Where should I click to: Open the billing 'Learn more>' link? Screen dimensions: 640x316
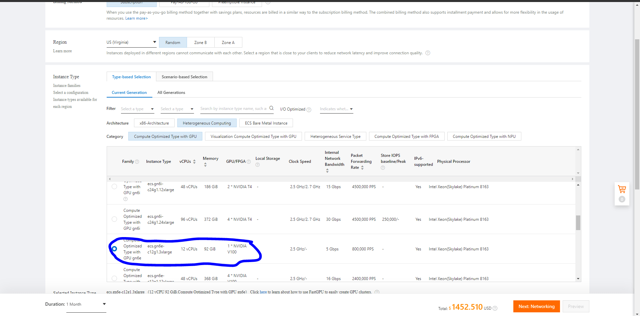tap(136, 18)
